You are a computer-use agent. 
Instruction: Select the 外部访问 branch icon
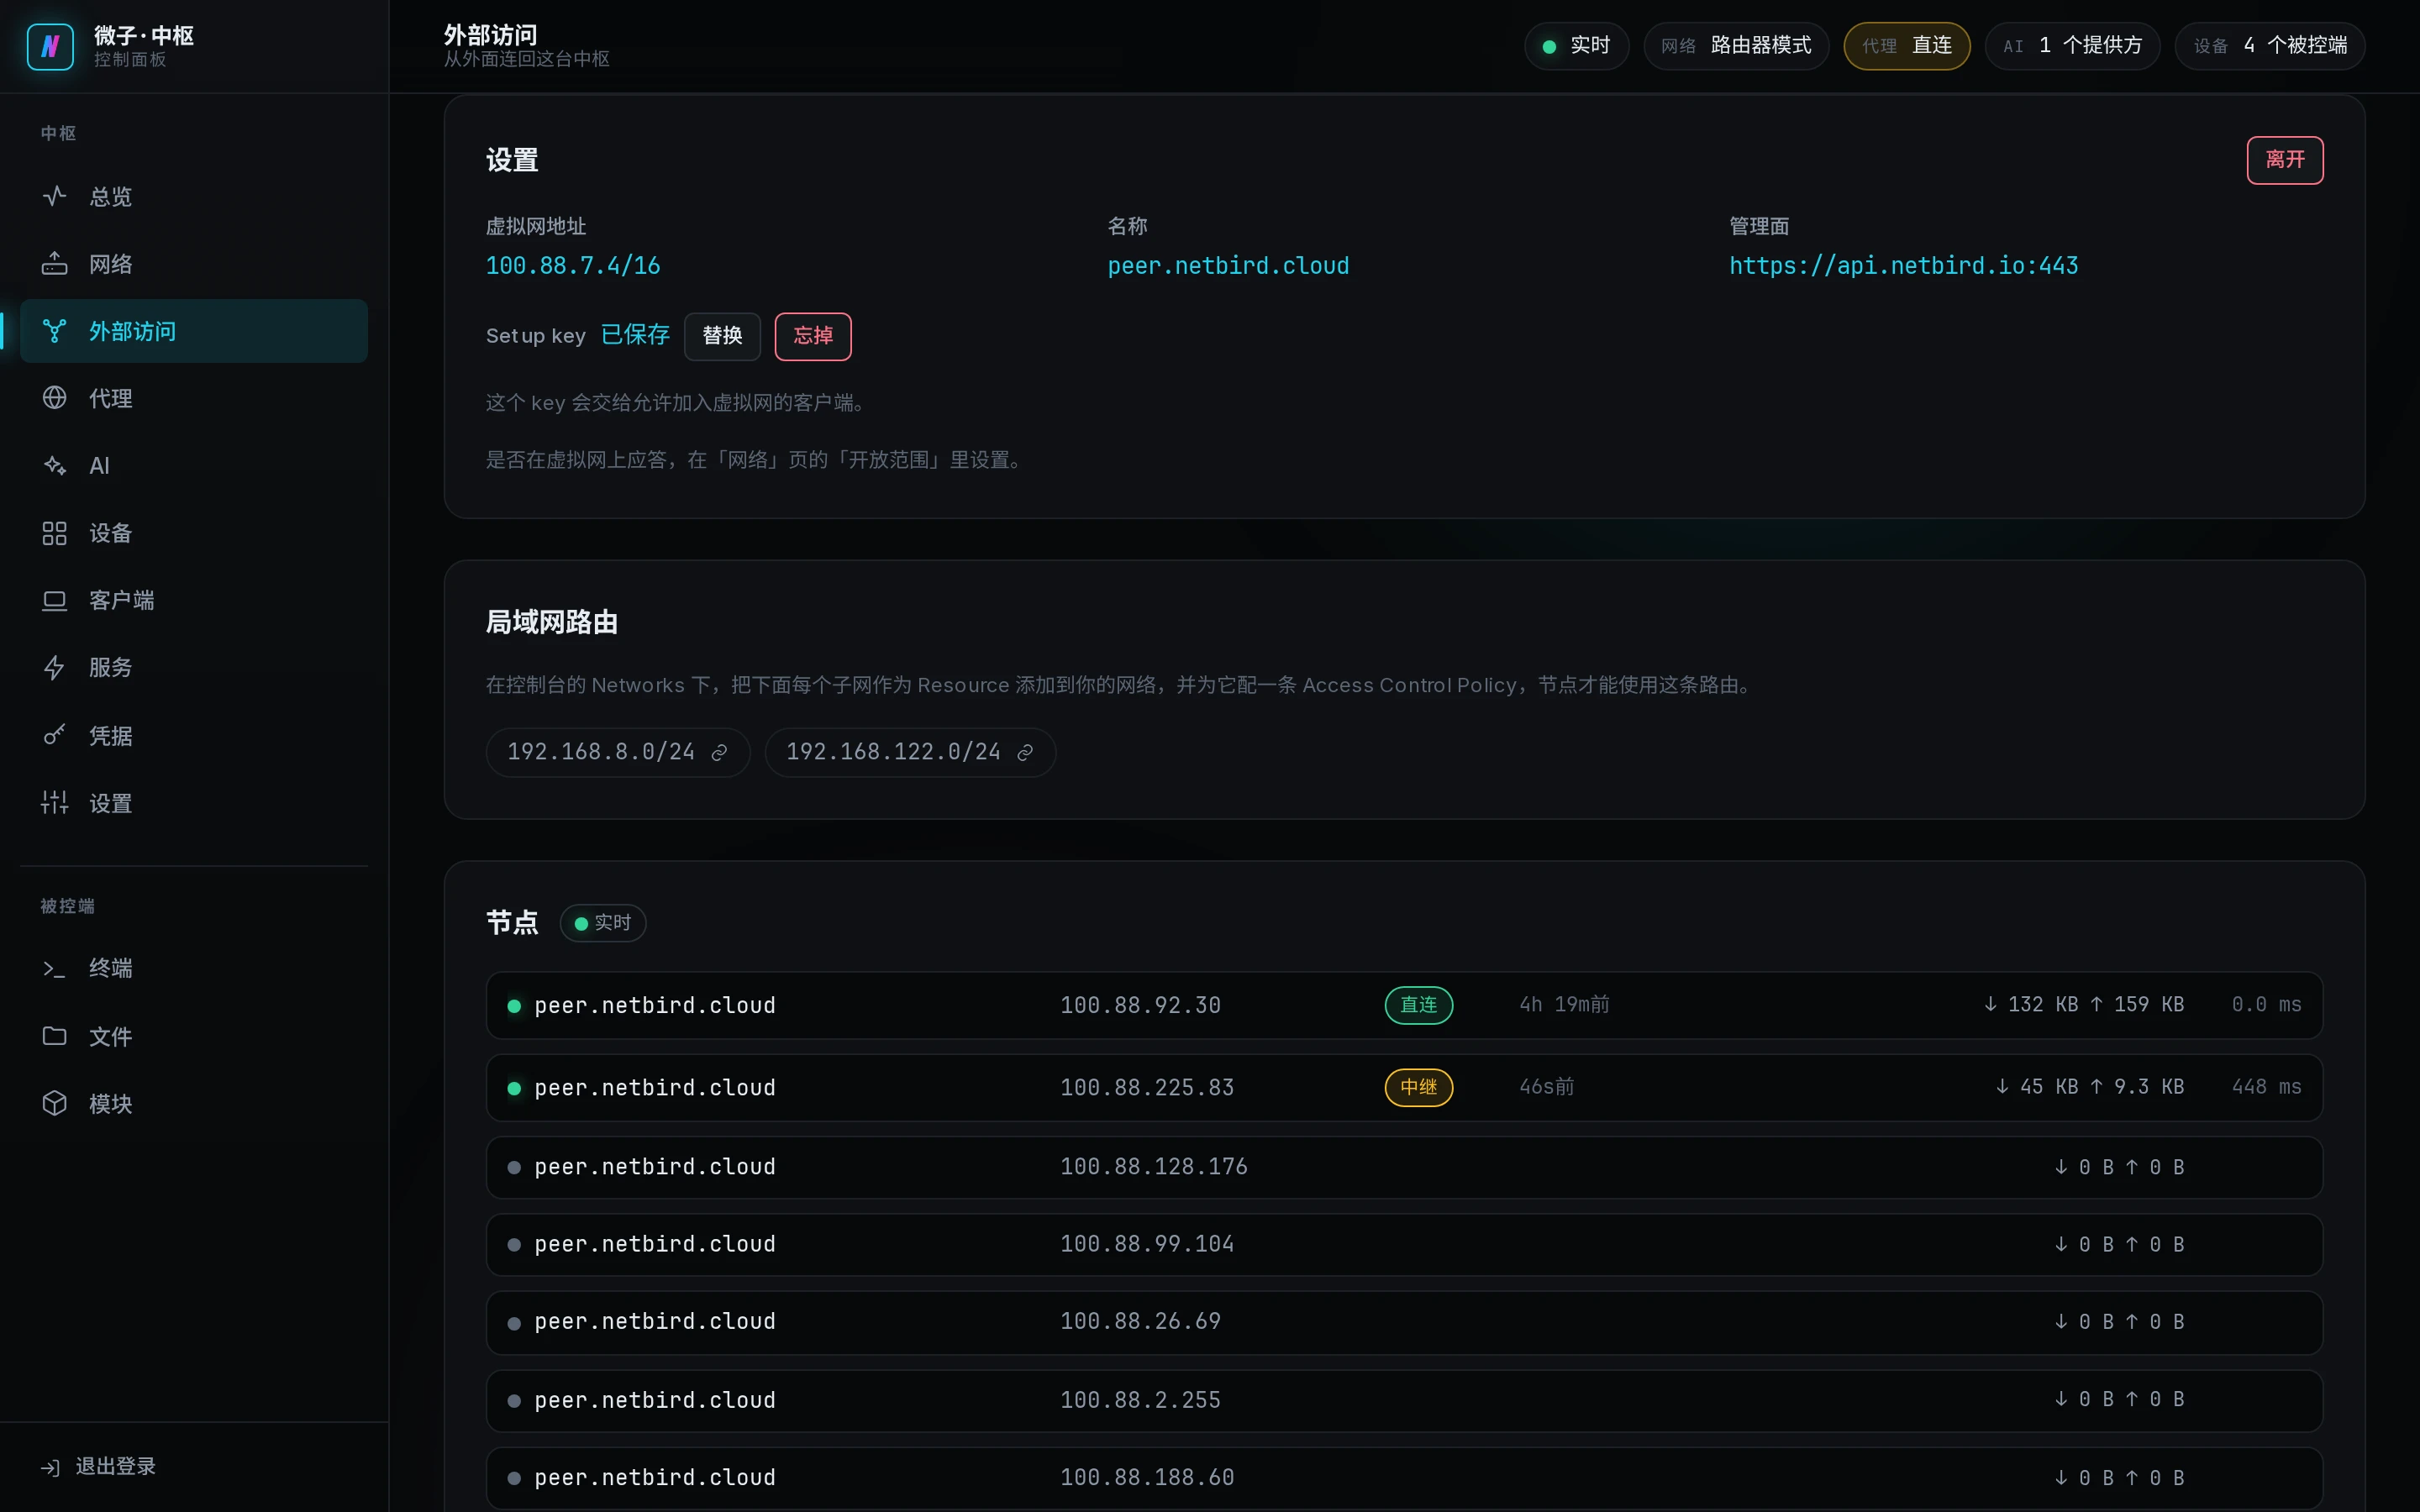pyautogui.click(x=54, y=331)
